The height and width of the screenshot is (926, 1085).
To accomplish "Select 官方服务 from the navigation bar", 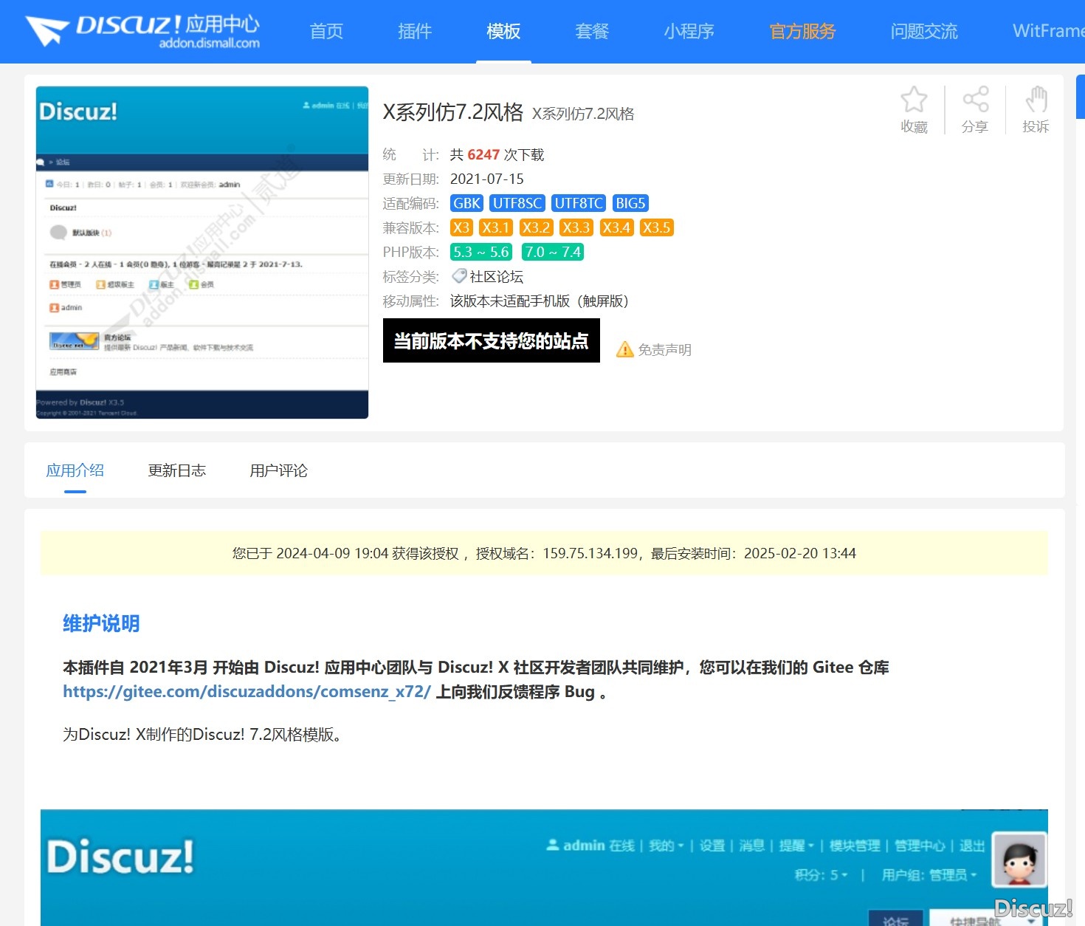I will point(802,31).
